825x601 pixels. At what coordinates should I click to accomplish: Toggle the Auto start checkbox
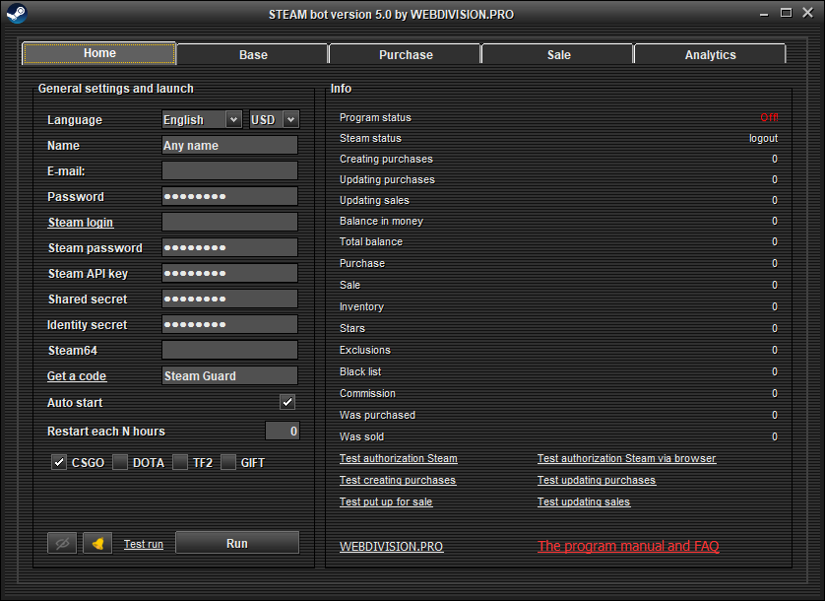[287, 402]
